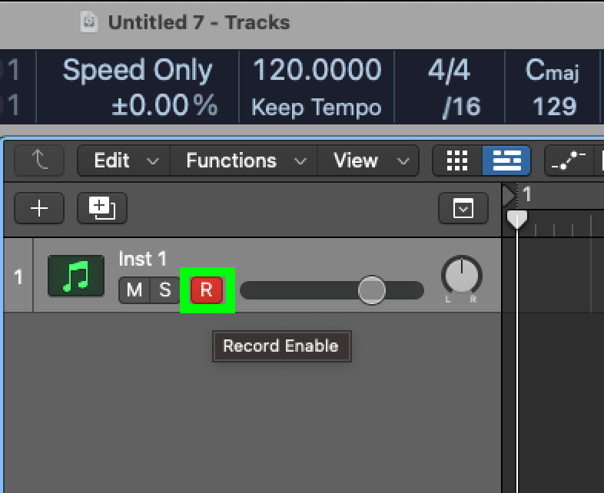Open the Functions dropdown menu
Screen dimensions: 604x493
click(244, 160)
